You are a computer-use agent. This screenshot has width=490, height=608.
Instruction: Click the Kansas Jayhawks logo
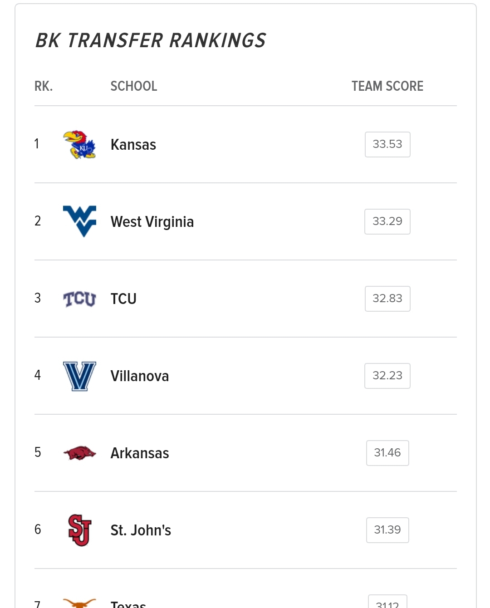coord(79,145)
